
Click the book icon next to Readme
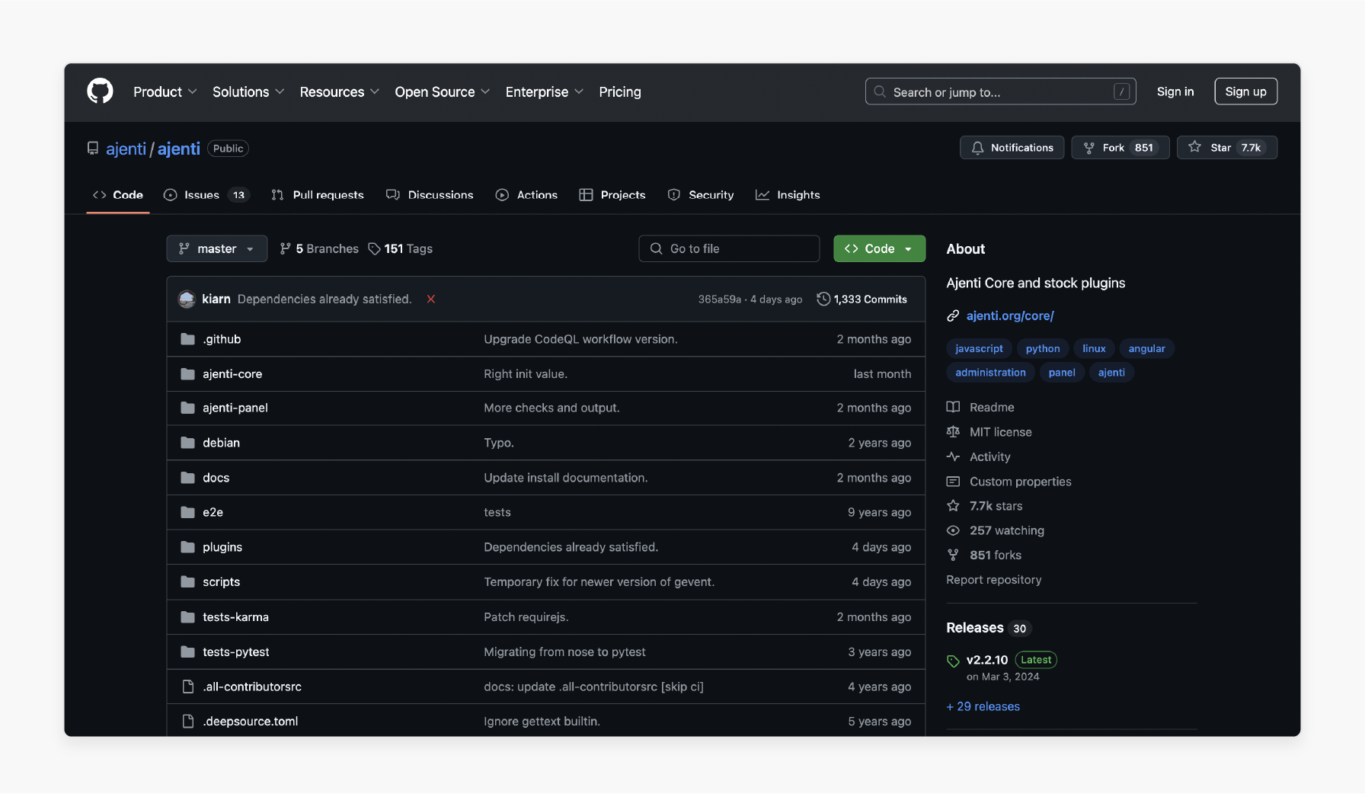953,408
